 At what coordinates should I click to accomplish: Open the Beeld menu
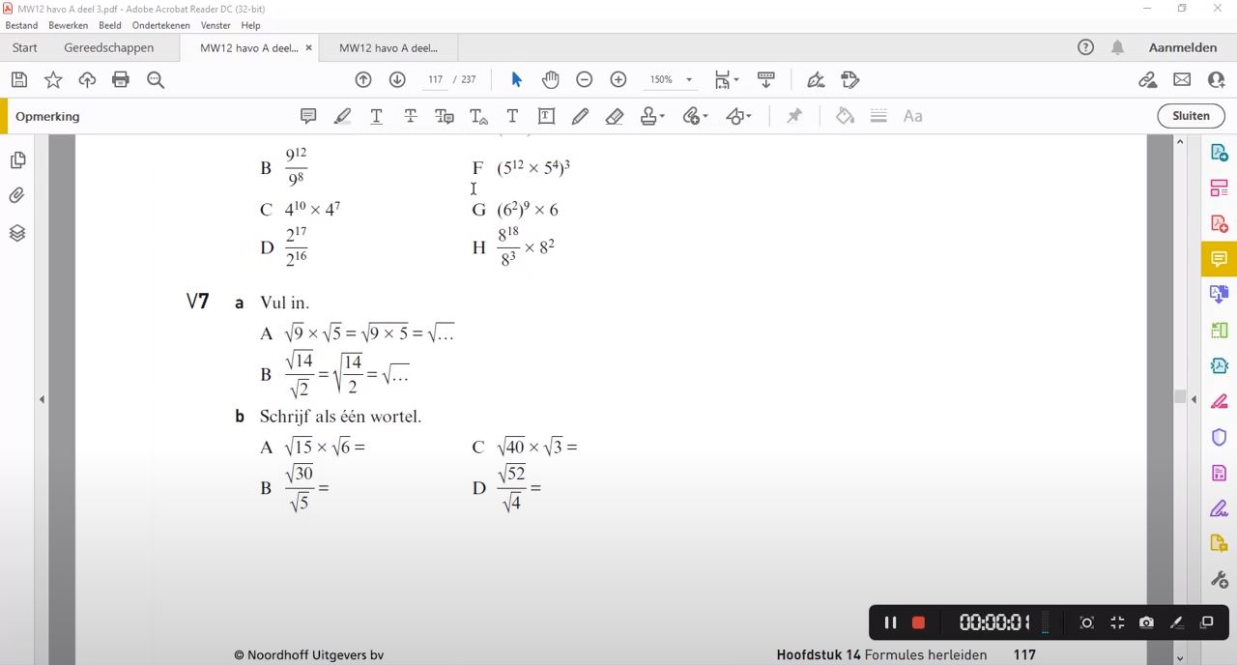click(110, 25)
